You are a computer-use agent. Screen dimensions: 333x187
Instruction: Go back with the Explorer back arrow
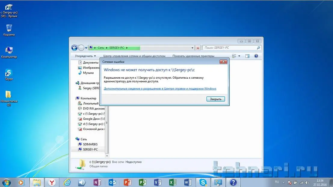(x=74, y=48)
